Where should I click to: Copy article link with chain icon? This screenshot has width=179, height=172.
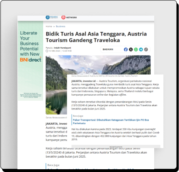point(146,50)
